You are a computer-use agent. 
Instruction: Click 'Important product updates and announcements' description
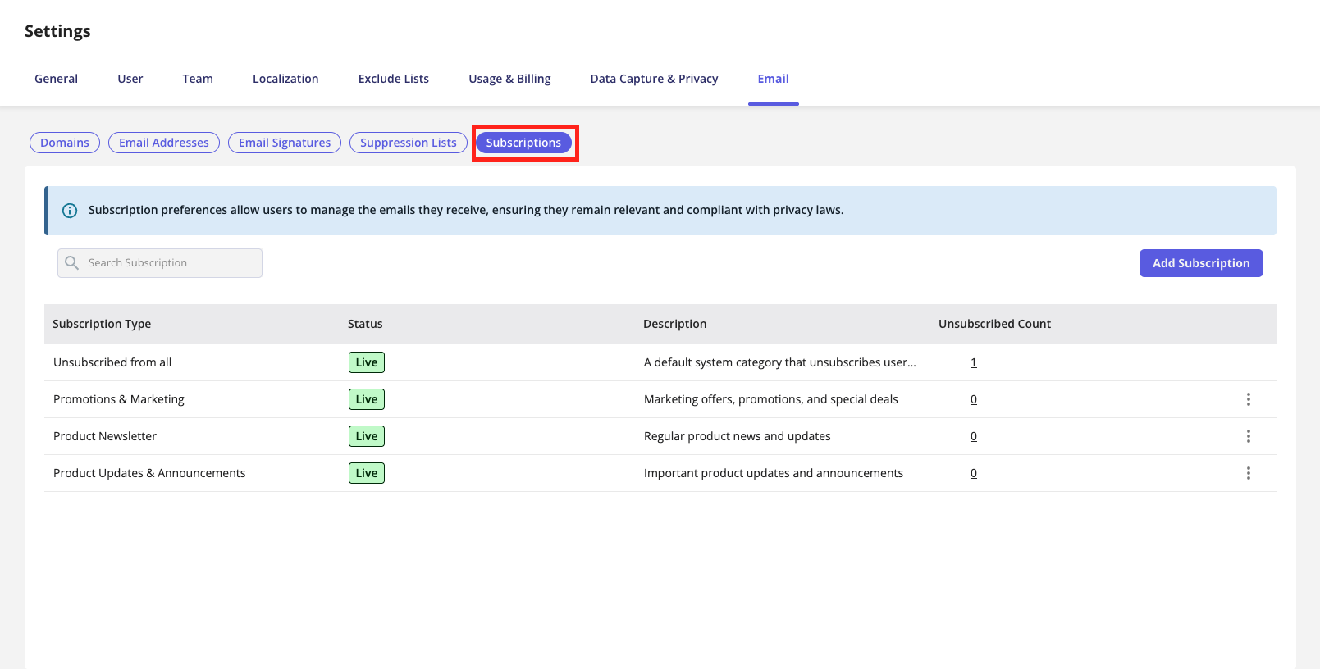(774, 473)
